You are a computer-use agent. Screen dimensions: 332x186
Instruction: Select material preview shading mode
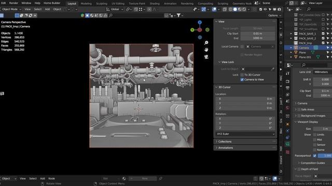click(x=240, y=9)
